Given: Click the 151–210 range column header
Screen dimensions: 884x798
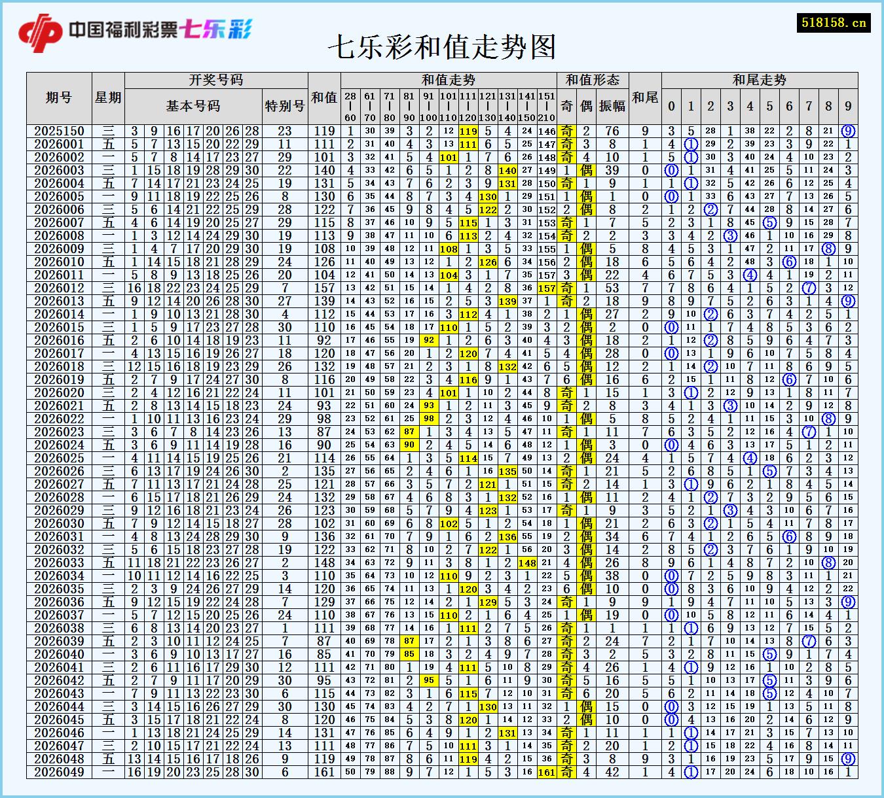Looking at the screenshot, I should tap(547, 107).
